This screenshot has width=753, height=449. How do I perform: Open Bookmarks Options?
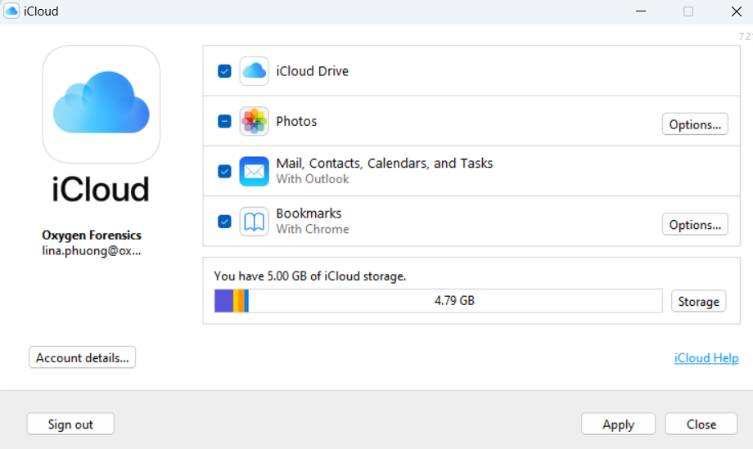point(695,224)
